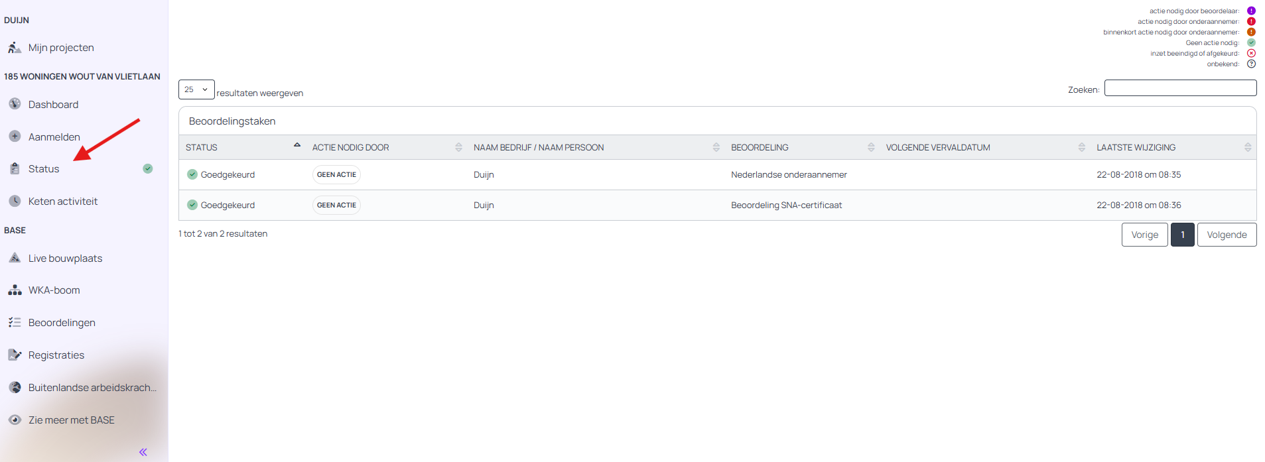1265x462 pixels.
Task: Sort table by Status column
Action: coord(202,147)
